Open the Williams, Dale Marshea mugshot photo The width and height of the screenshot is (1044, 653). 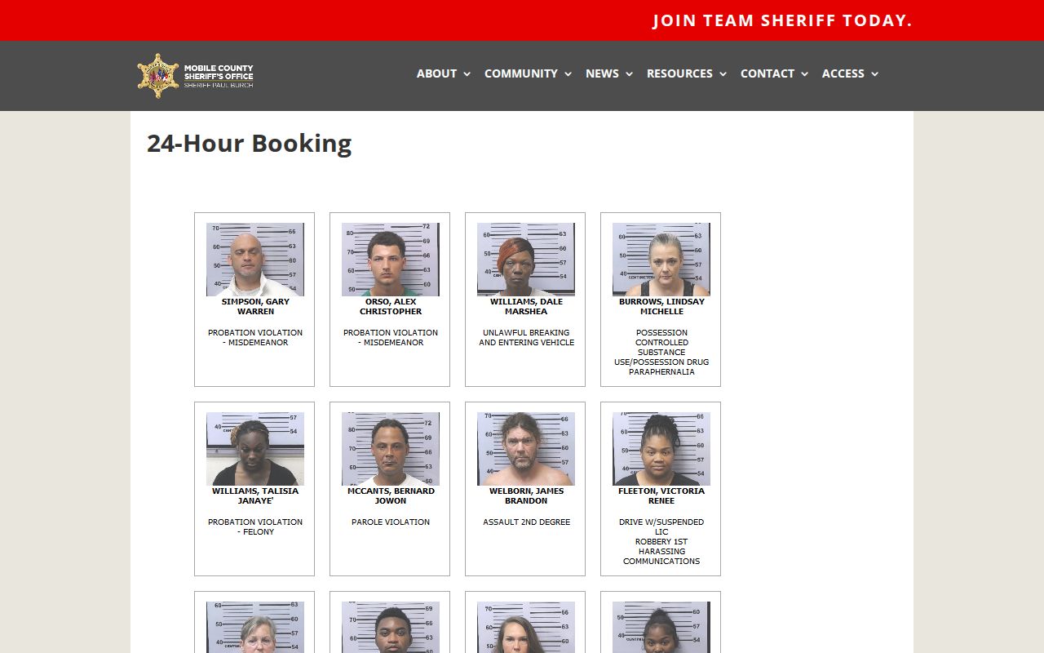(526, 260)
